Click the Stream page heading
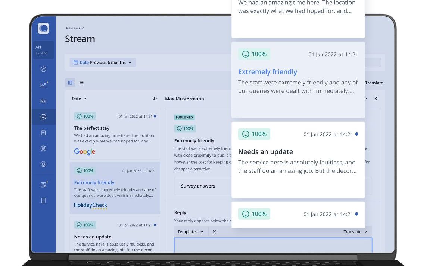The width and height of the screenshot is (427, 266). [80, 39]
